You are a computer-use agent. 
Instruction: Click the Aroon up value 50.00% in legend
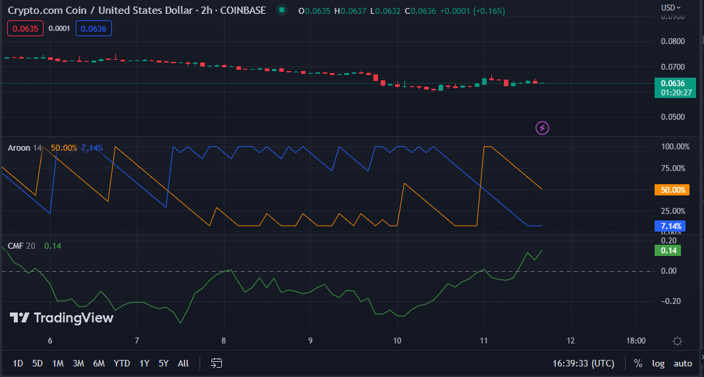point(64,147)
